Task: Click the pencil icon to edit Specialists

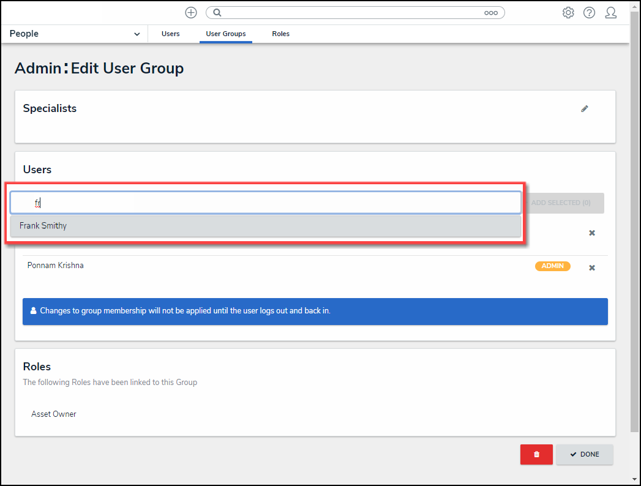Action: (x=585, y=109)
